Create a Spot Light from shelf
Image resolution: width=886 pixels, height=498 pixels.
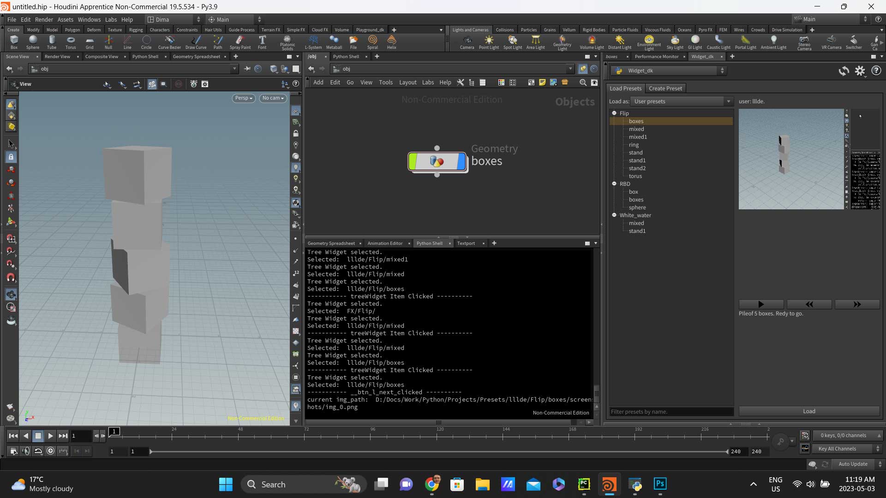512,42
